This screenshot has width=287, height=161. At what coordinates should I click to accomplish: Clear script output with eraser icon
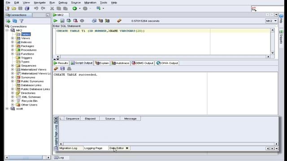[56, 68]
